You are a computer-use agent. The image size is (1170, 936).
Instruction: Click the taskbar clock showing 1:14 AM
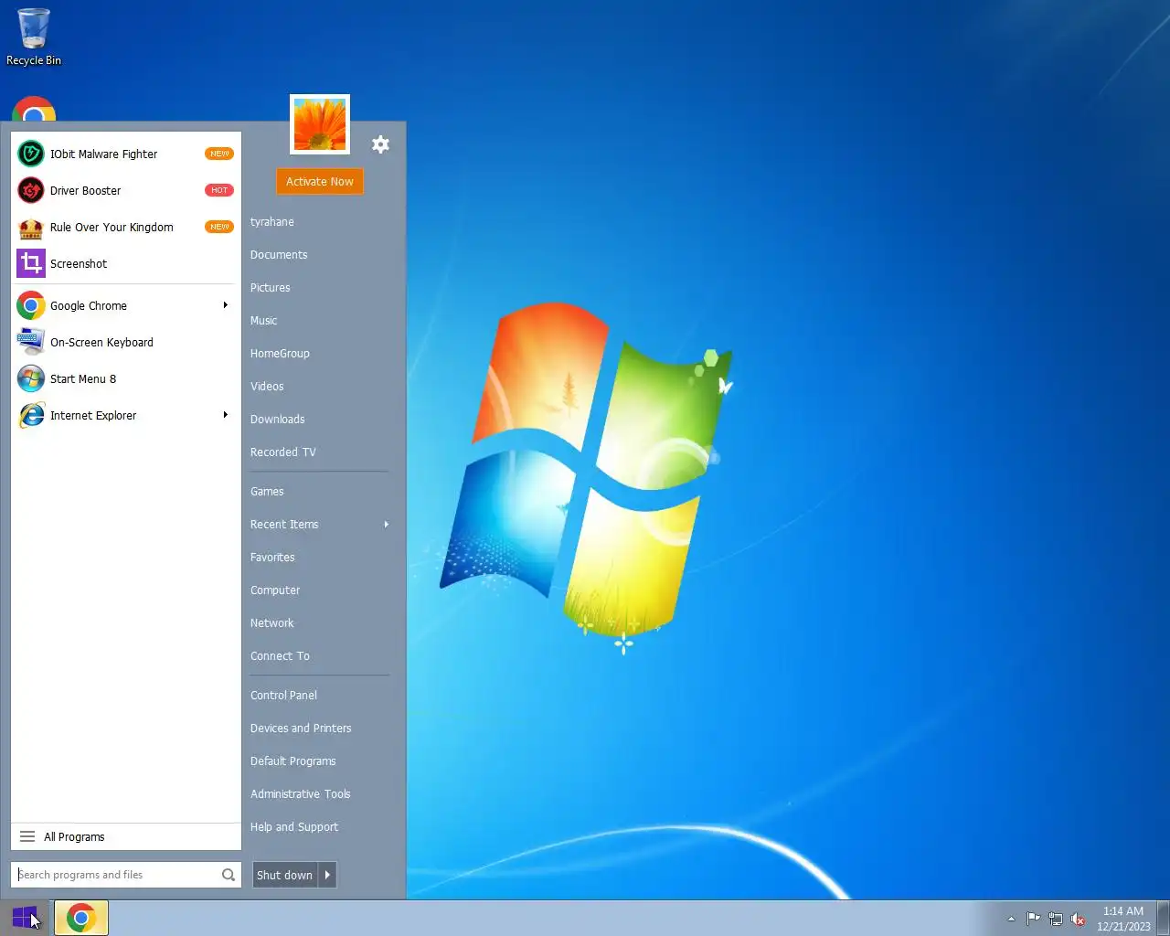[x=1123, y=919]
